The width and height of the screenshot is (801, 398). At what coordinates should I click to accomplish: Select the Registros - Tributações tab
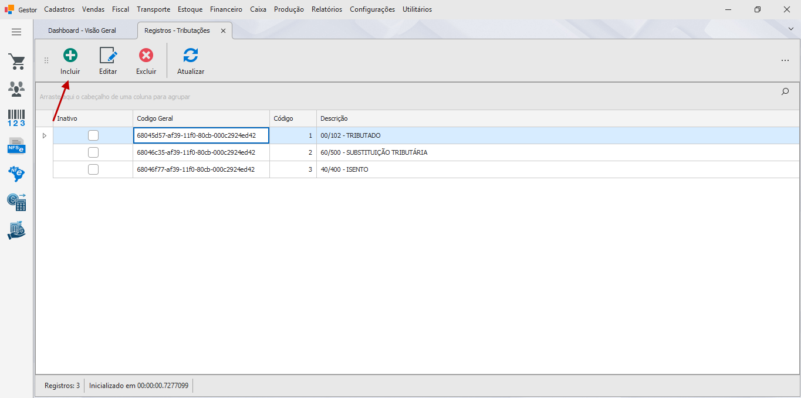click(x=177, y=30)
